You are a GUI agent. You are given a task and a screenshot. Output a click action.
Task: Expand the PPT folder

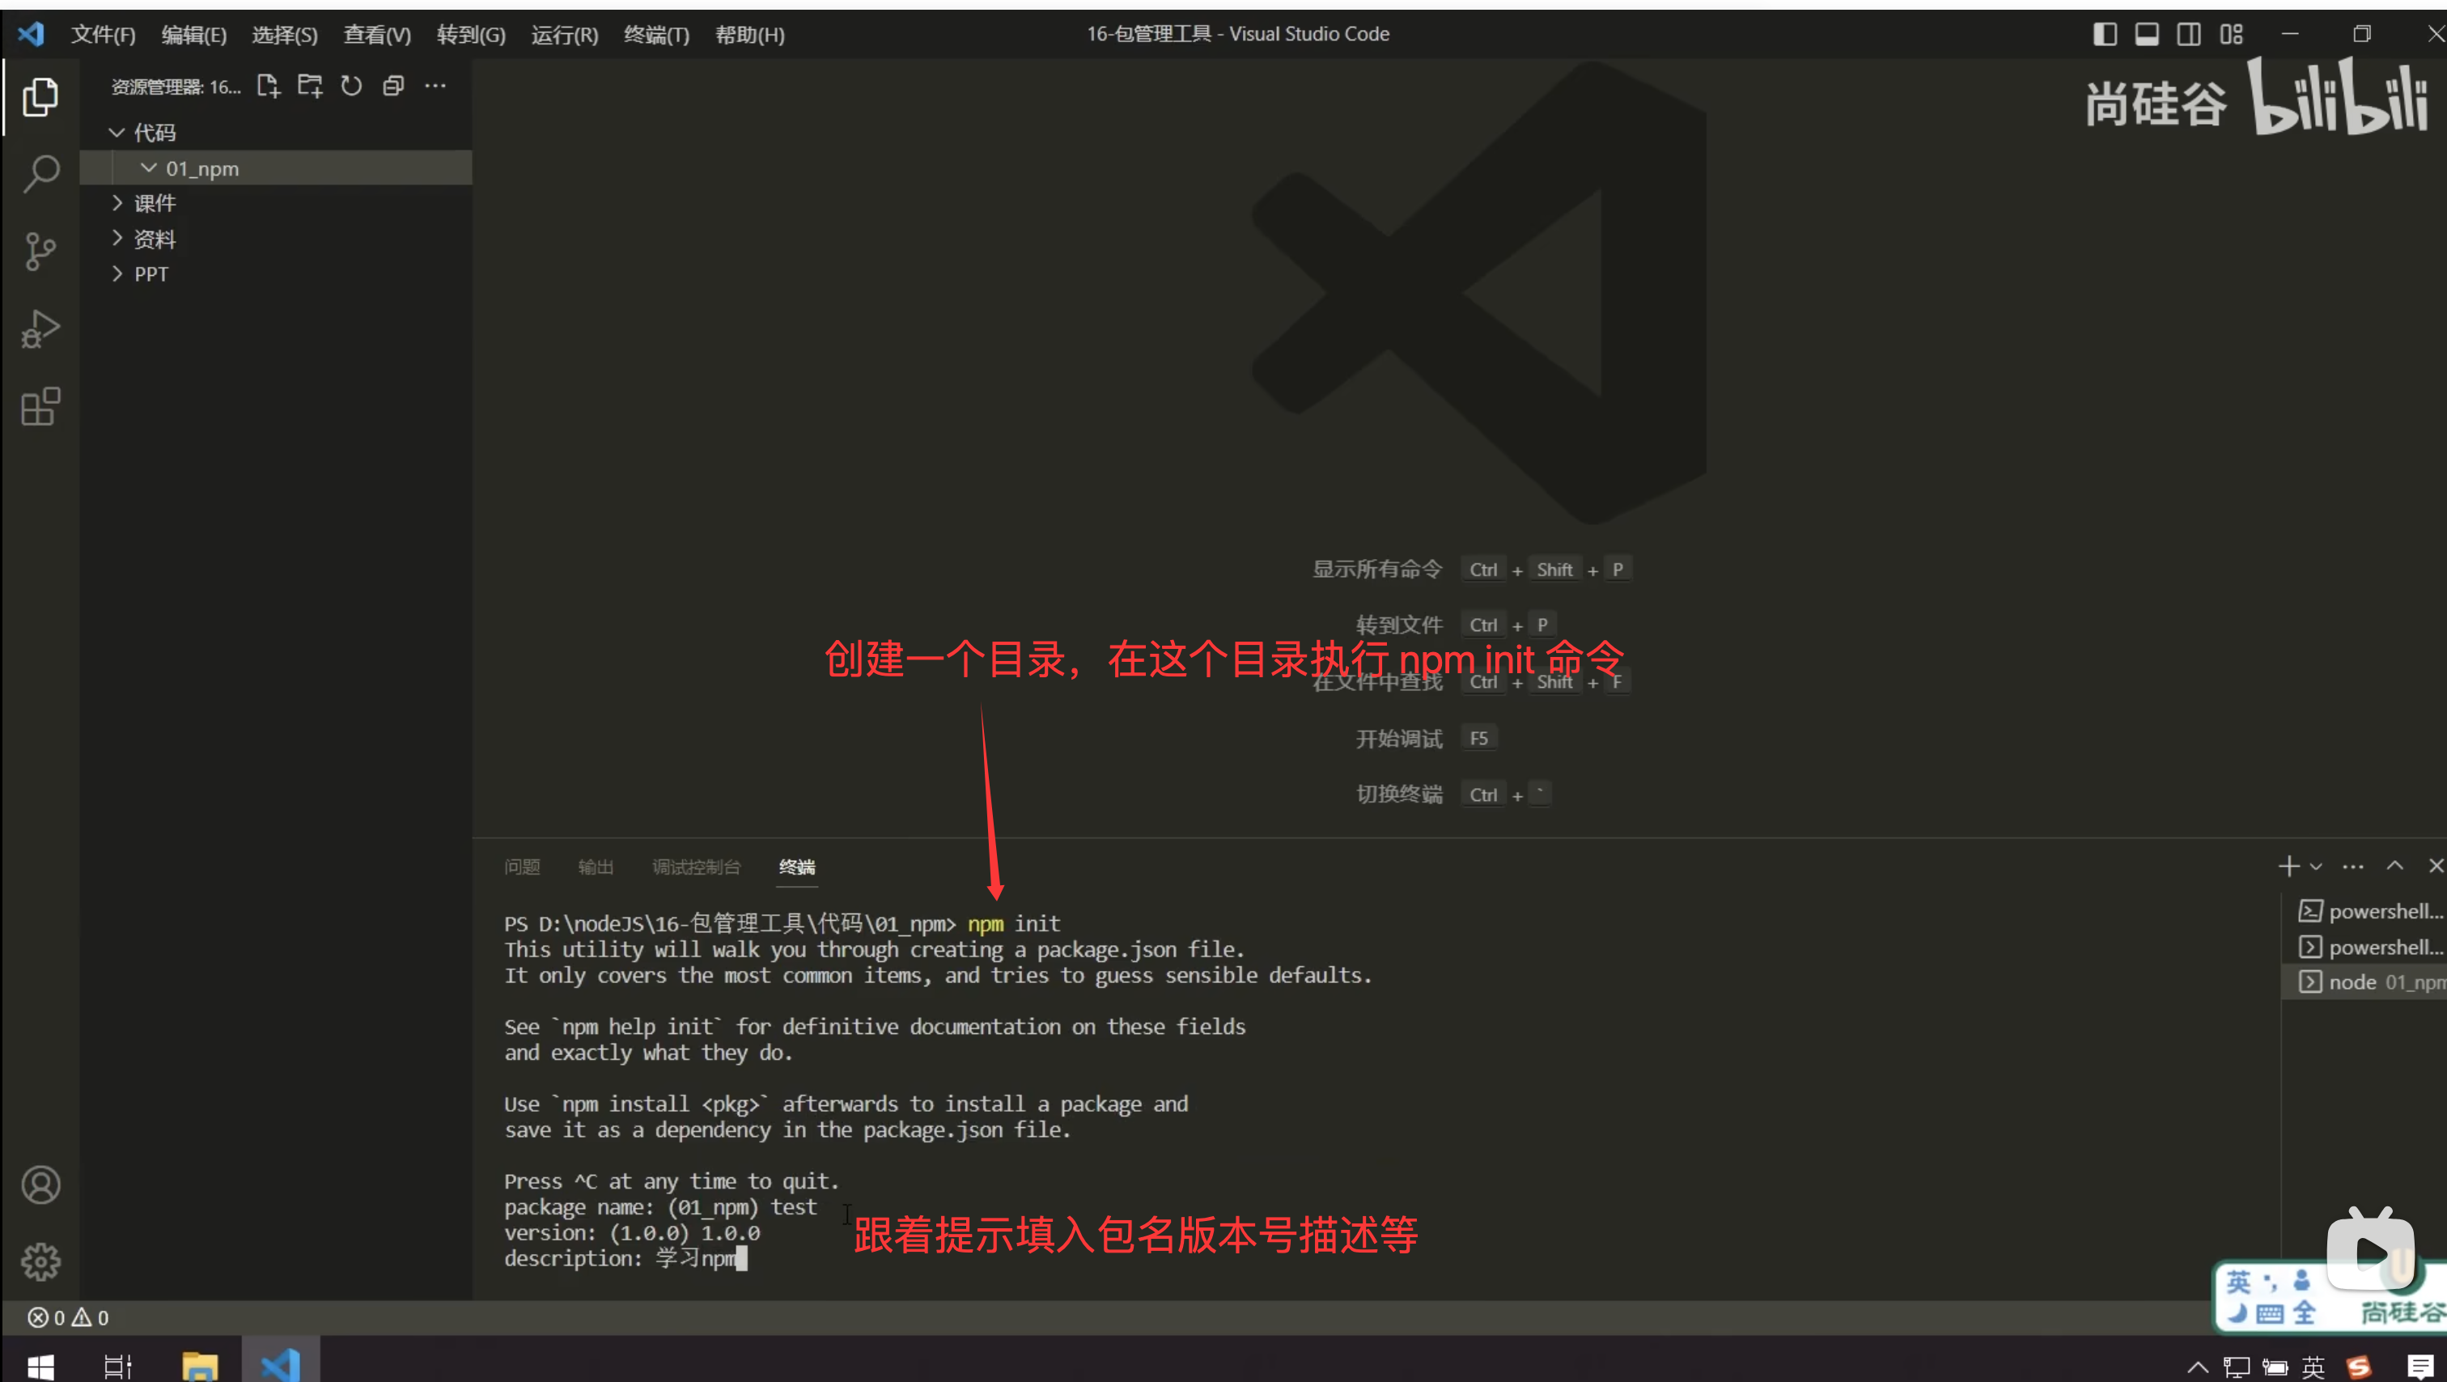coord(151,274)
